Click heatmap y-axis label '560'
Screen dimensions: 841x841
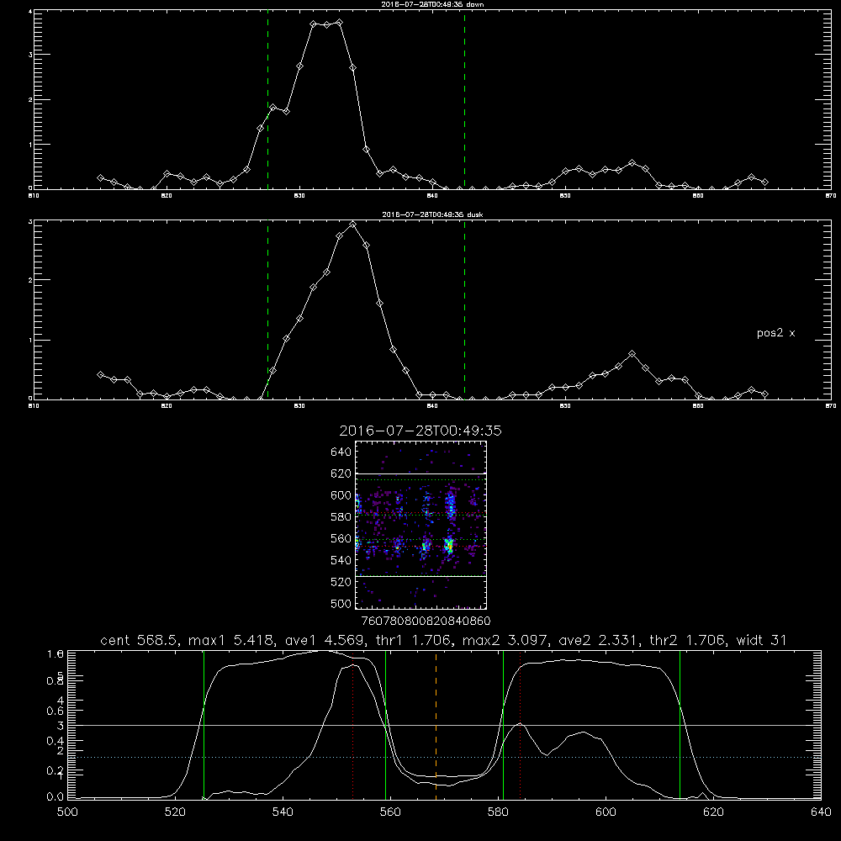[341, 538]
